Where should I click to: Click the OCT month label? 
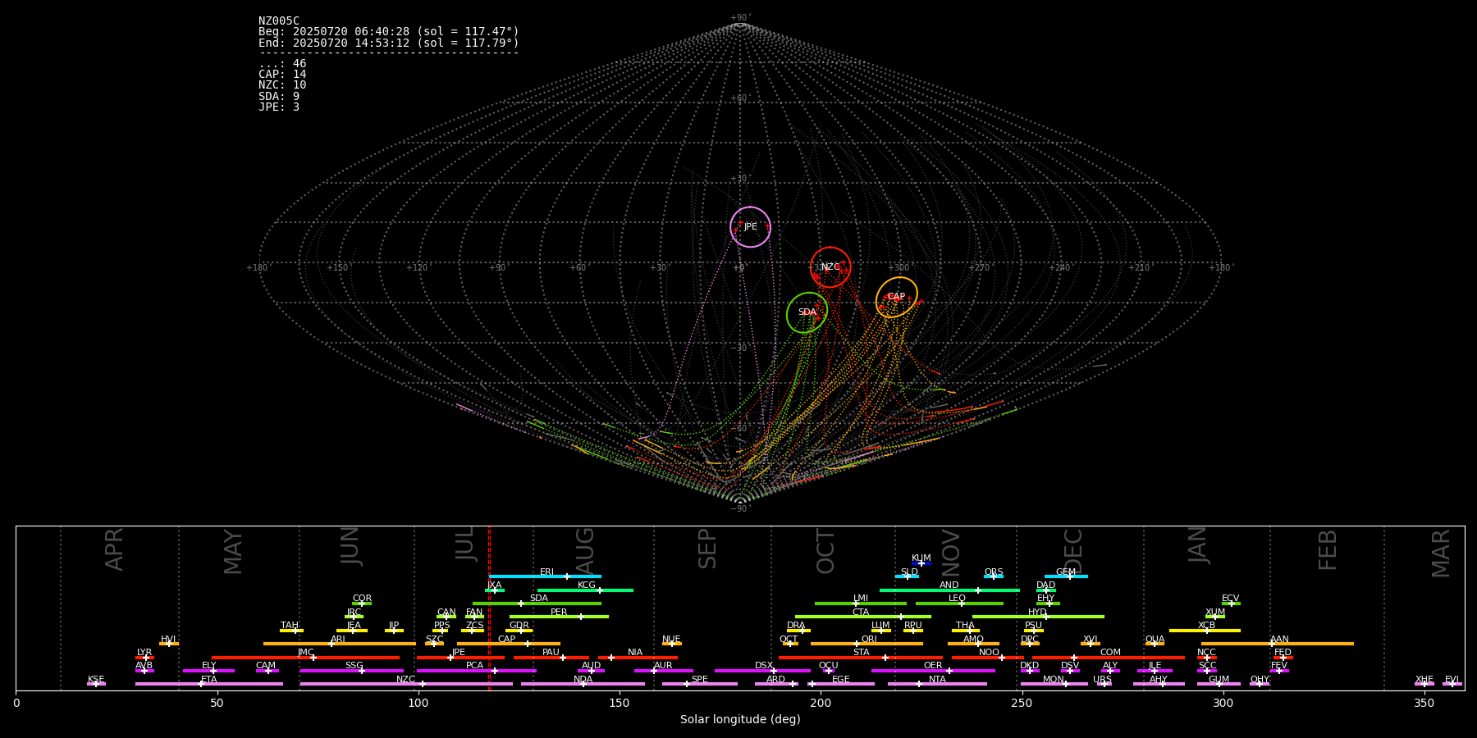point(825,551)
